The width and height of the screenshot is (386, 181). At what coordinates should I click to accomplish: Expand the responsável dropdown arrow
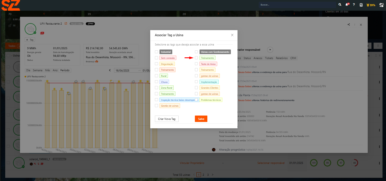pos(270,50)
